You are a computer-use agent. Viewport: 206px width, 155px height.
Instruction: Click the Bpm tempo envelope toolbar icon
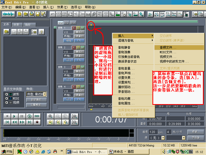pos(174,14)
